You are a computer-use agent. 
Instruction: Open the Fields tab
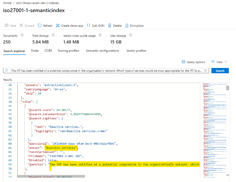tap(35, 51)
